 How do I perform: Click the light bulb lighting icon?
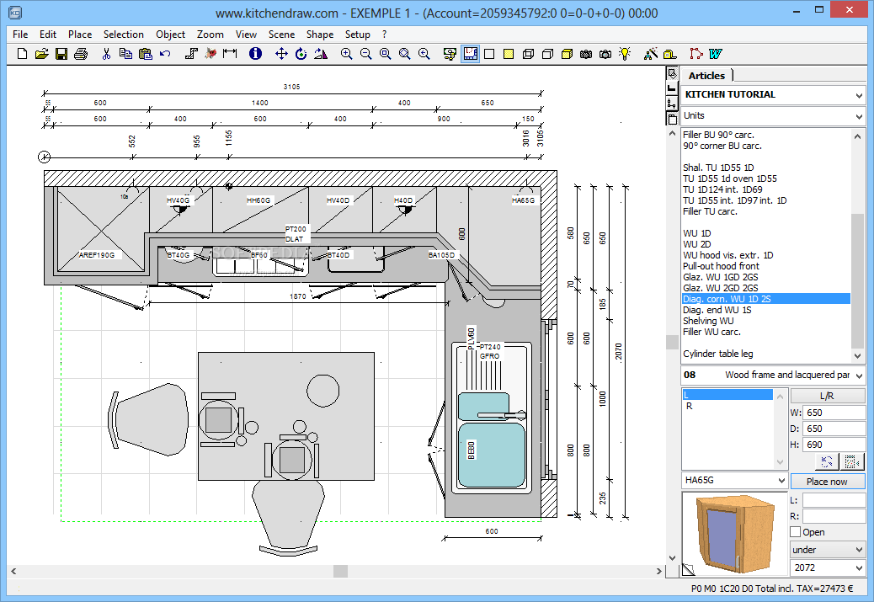coord(625,54)
